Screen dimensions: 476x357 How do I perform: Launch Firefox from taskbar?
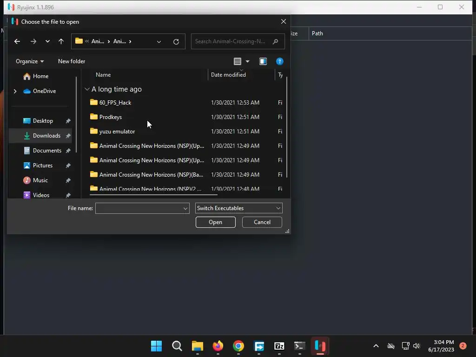pyautogui.click(x=218, y=346)
